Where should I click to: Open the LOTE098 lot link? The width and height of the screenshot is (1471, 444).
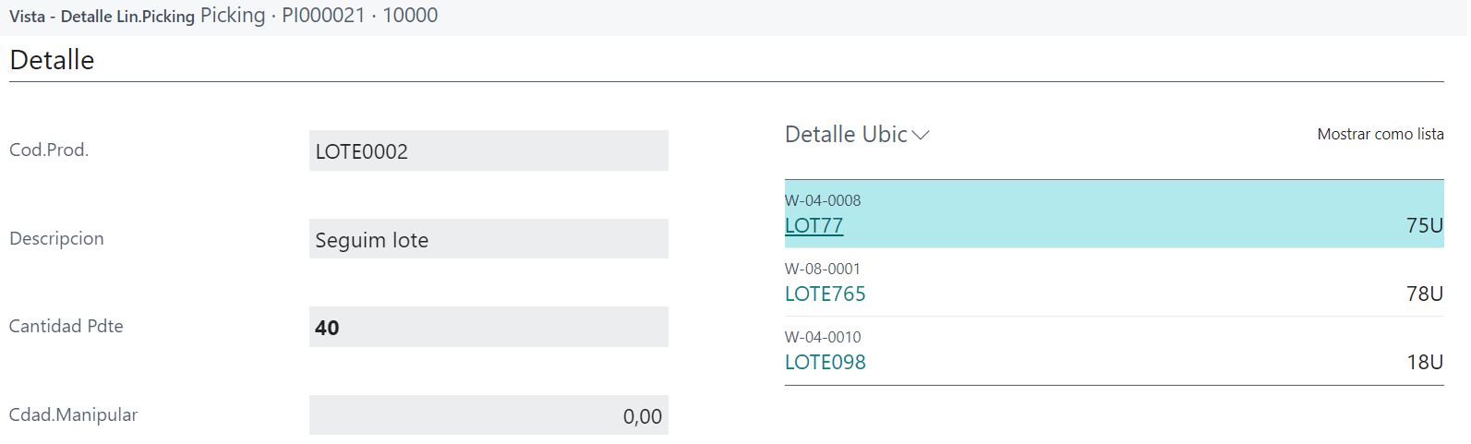825,363
